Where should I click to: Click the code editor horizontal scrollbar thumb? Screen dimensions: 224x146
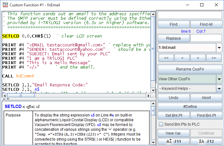(x=21, y=96)
